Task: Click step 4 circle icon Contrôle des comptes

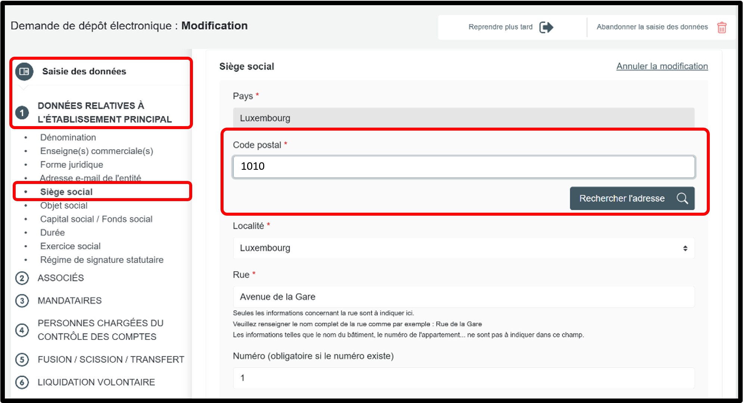Action: 22,330
